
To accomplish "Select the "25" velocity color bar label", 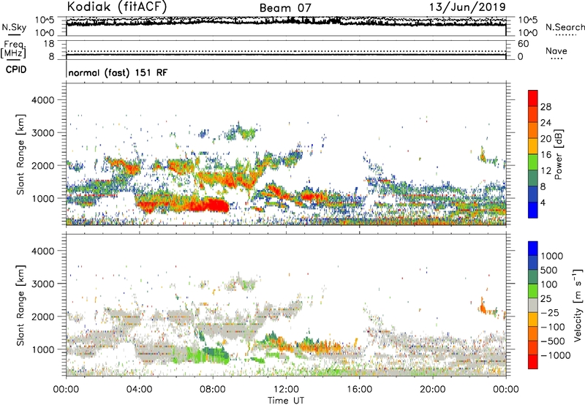I will point(546,298).
